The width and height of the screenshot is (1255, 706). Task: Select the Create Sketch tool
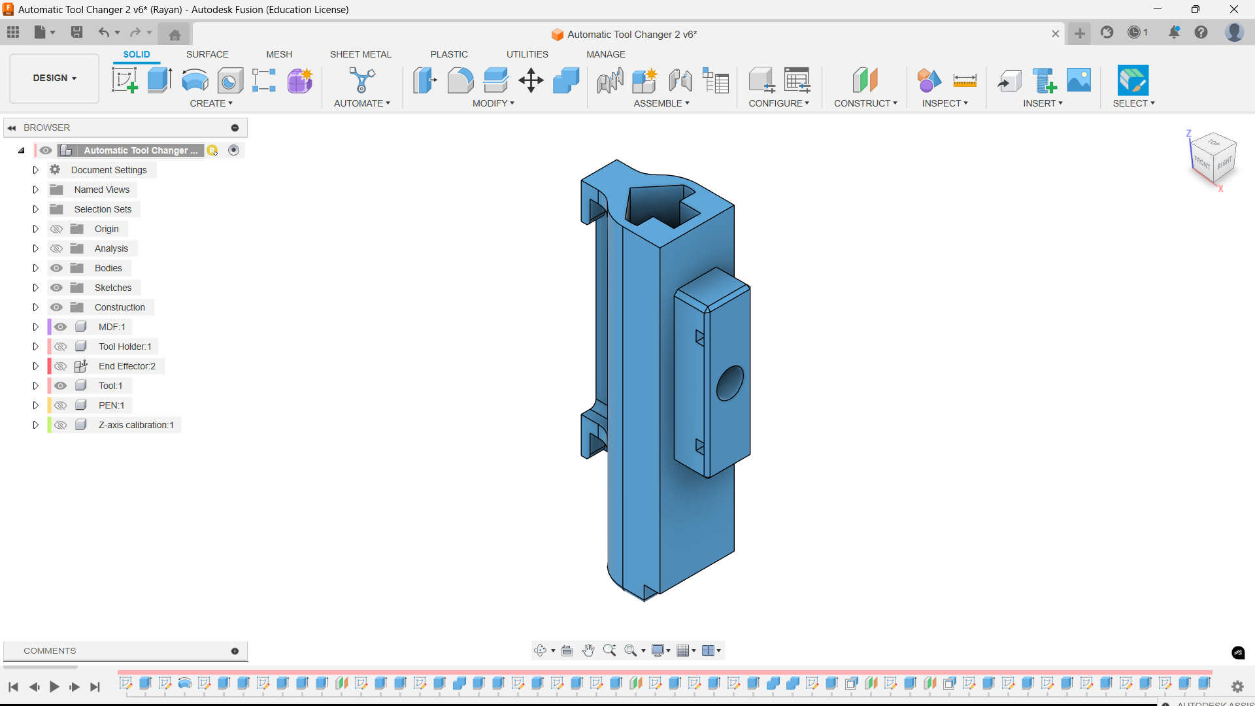[x=124, y=80]
